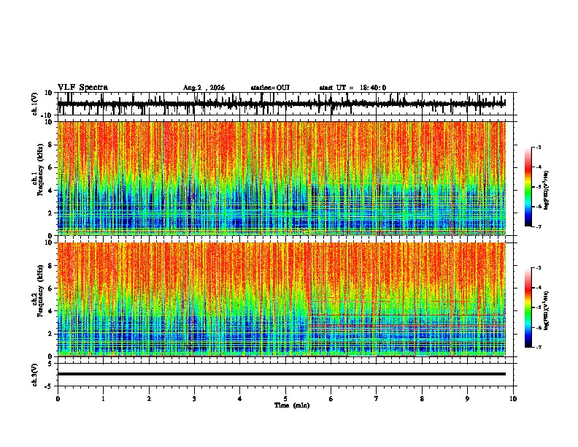This screenshot has height=447, width=578.
Task: Click the "-3" label on ch.1 colorbar
Action: tap(539, 148)
